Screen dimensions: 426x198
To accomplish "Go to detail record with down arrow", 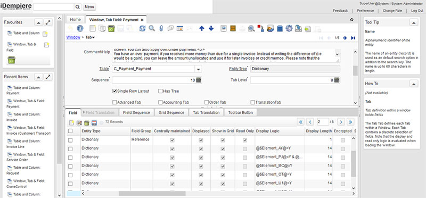I will coord(211,28).
